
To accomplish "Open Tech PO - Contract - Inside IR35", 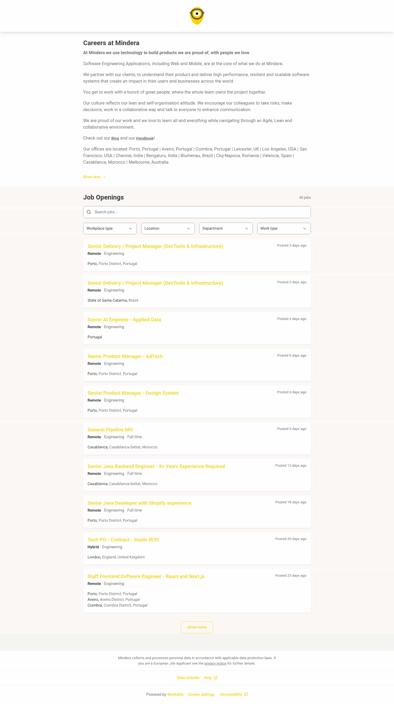I will click(123, 540).
